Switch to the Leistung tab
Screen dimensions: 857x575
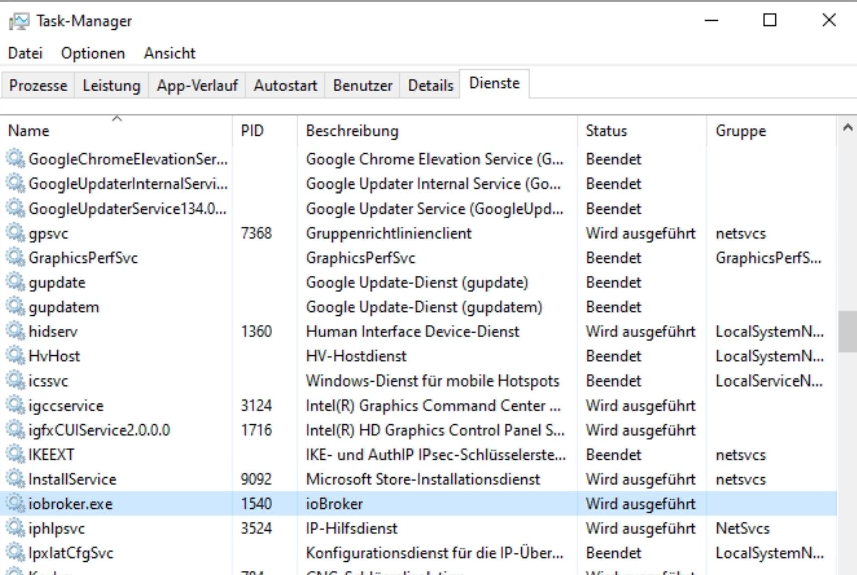(x=111, y=85)
